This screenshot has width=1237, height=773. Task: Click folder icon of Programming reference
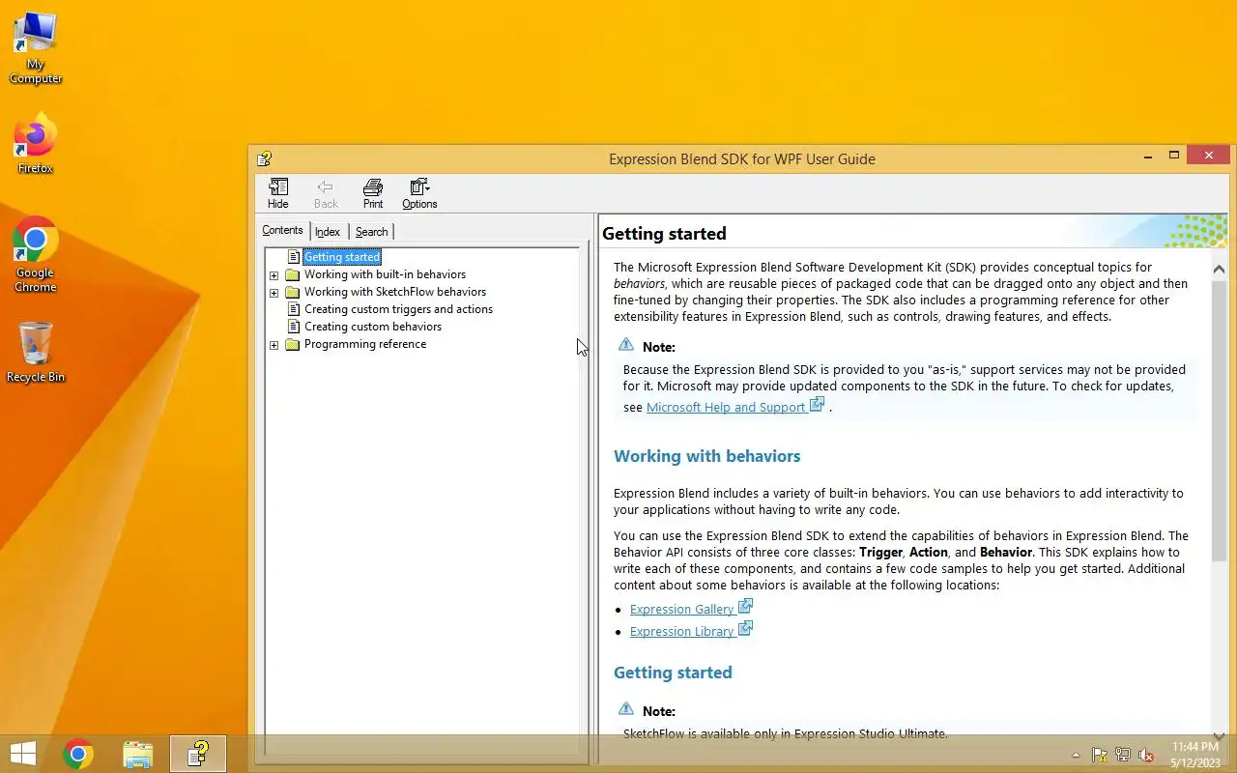coord(293,344)
